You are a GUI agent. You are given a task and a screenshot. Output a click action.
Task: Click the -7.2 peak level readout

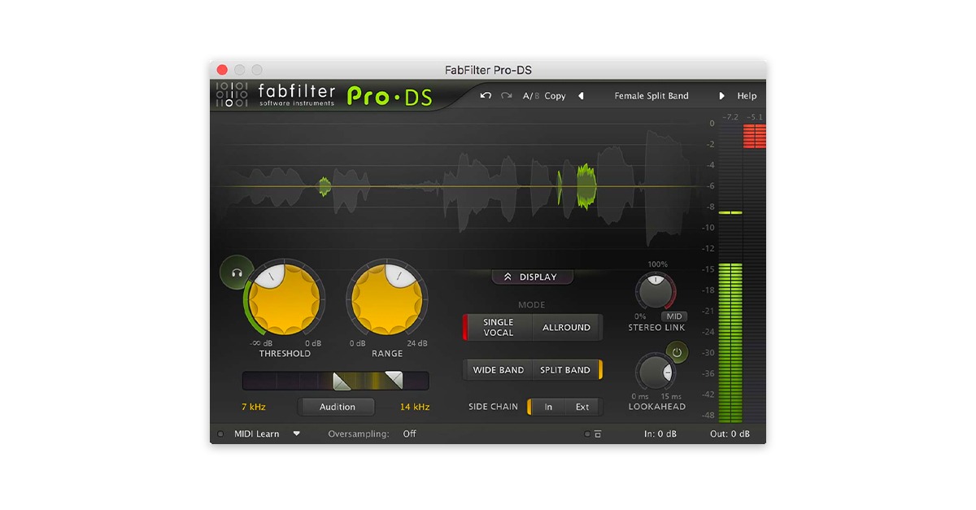pos(730,117)
